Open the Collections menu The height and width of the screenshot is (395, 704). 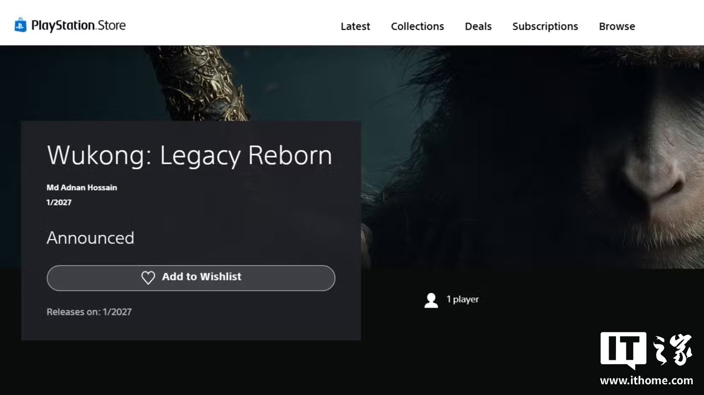(418, 26)
